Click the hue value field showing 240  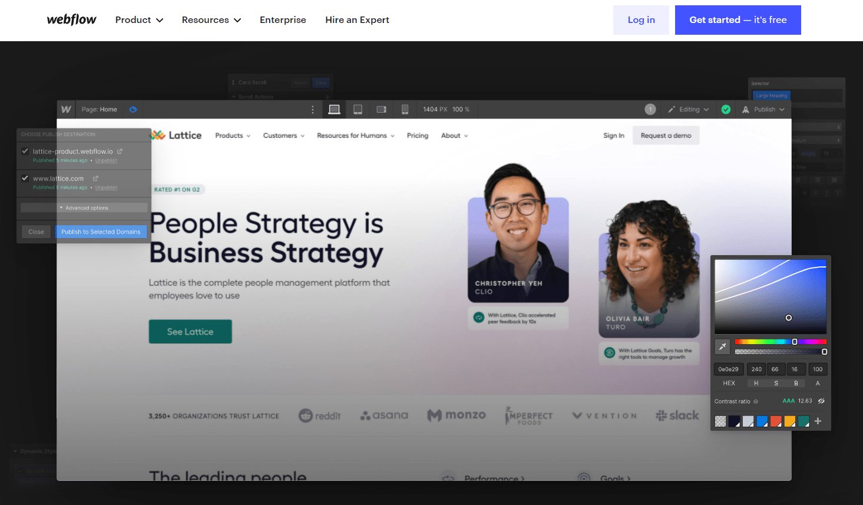(756, 369)
